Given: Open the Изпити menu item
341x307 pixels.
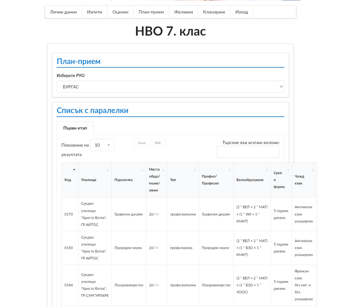Looking at the screenshot, I should 95,12.
